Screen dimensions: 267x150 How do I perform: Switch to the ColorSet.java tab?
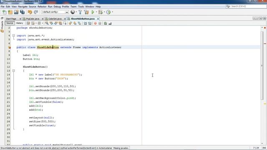point(55,19)
